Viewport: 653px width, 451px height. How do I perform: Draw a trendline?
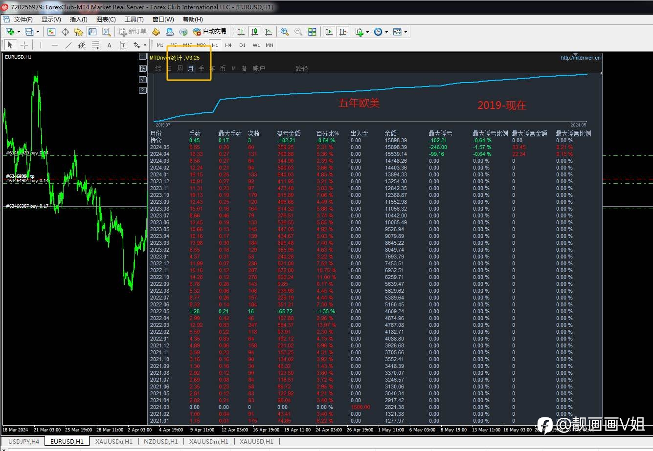click(x=68, y=45)
